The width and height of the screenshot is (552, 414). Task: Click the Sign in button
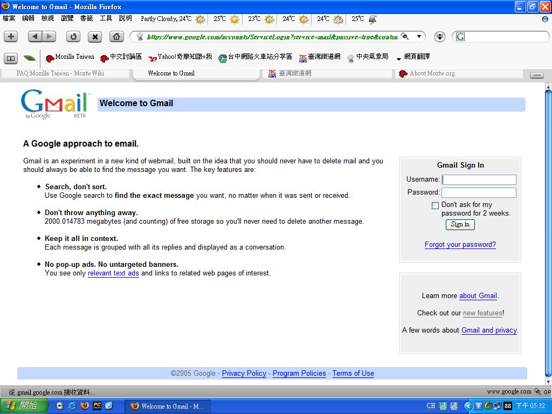point(460,224)
